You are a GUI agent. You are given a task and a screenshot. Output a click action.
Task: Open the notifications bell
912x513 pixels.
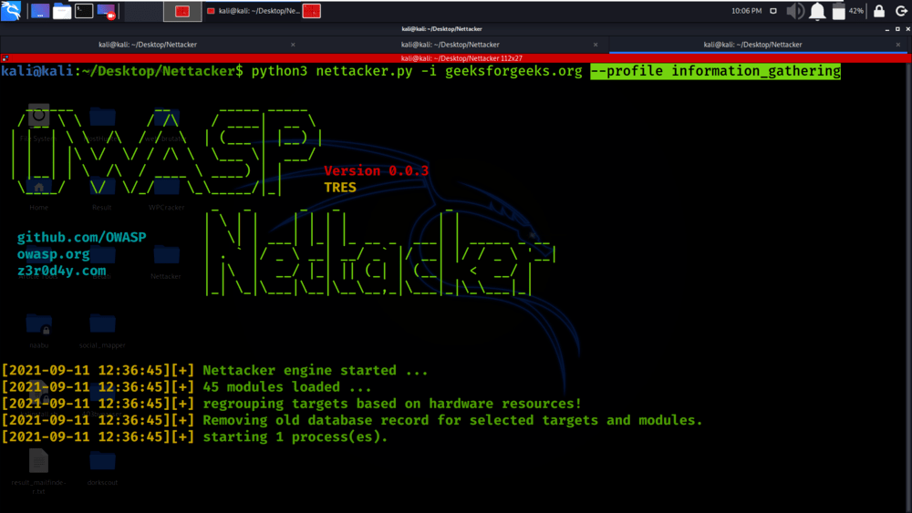[817, 11]
